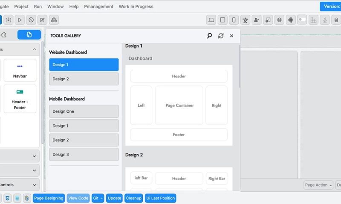Image resolution: width=341 pixels, height=204 pixels.
Task: Expand the Git dropdown button
Action: [x=98, y=198]
